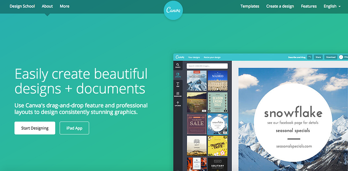The width and height of the screenshot is (348, 171).
Task: Select the Layouts tool in editor sidebar
Action: [x=178, y=75]
